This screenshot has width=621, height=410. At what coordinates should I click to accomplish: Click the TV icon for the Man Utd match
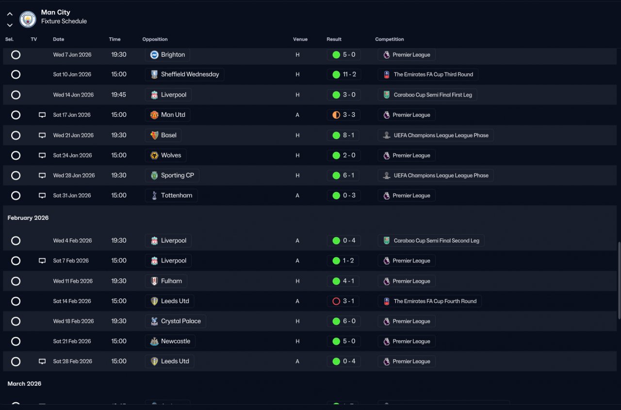coord(42,115)
